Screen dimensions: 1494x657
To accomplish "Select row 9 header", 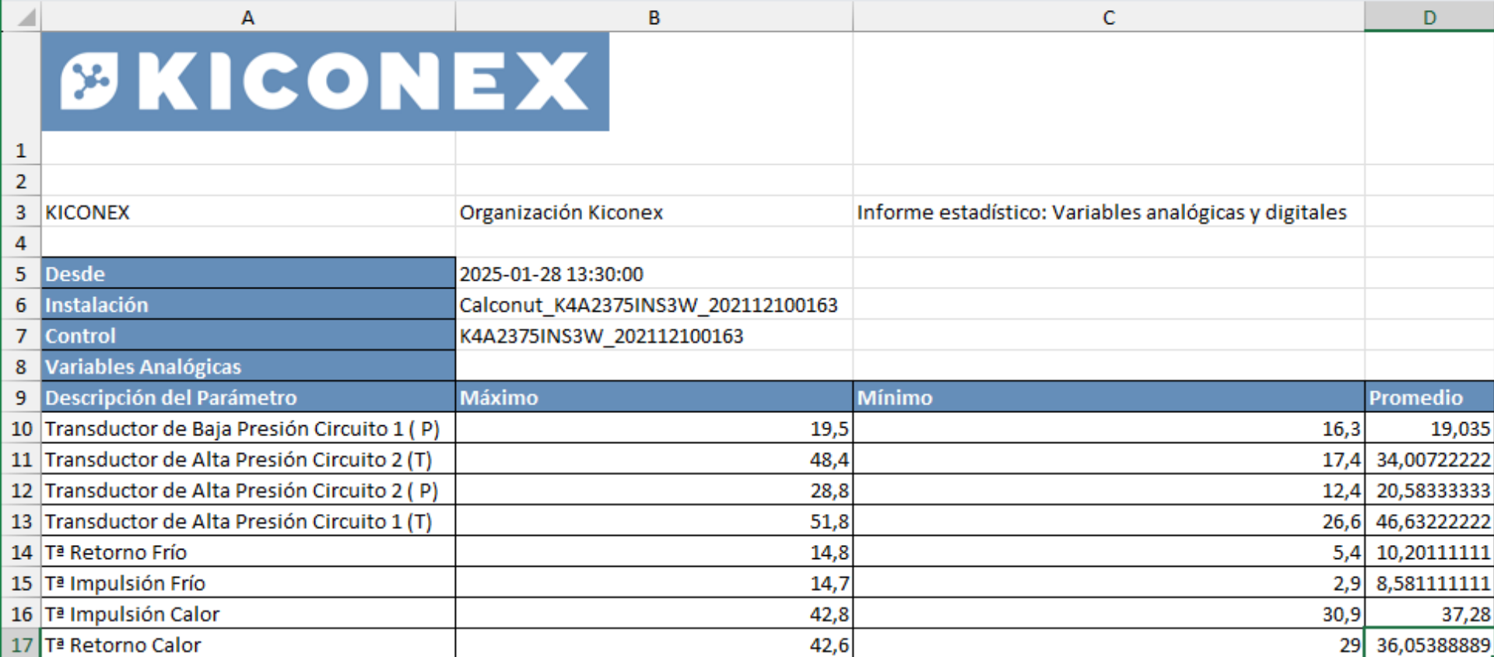I will pos(21,398).
